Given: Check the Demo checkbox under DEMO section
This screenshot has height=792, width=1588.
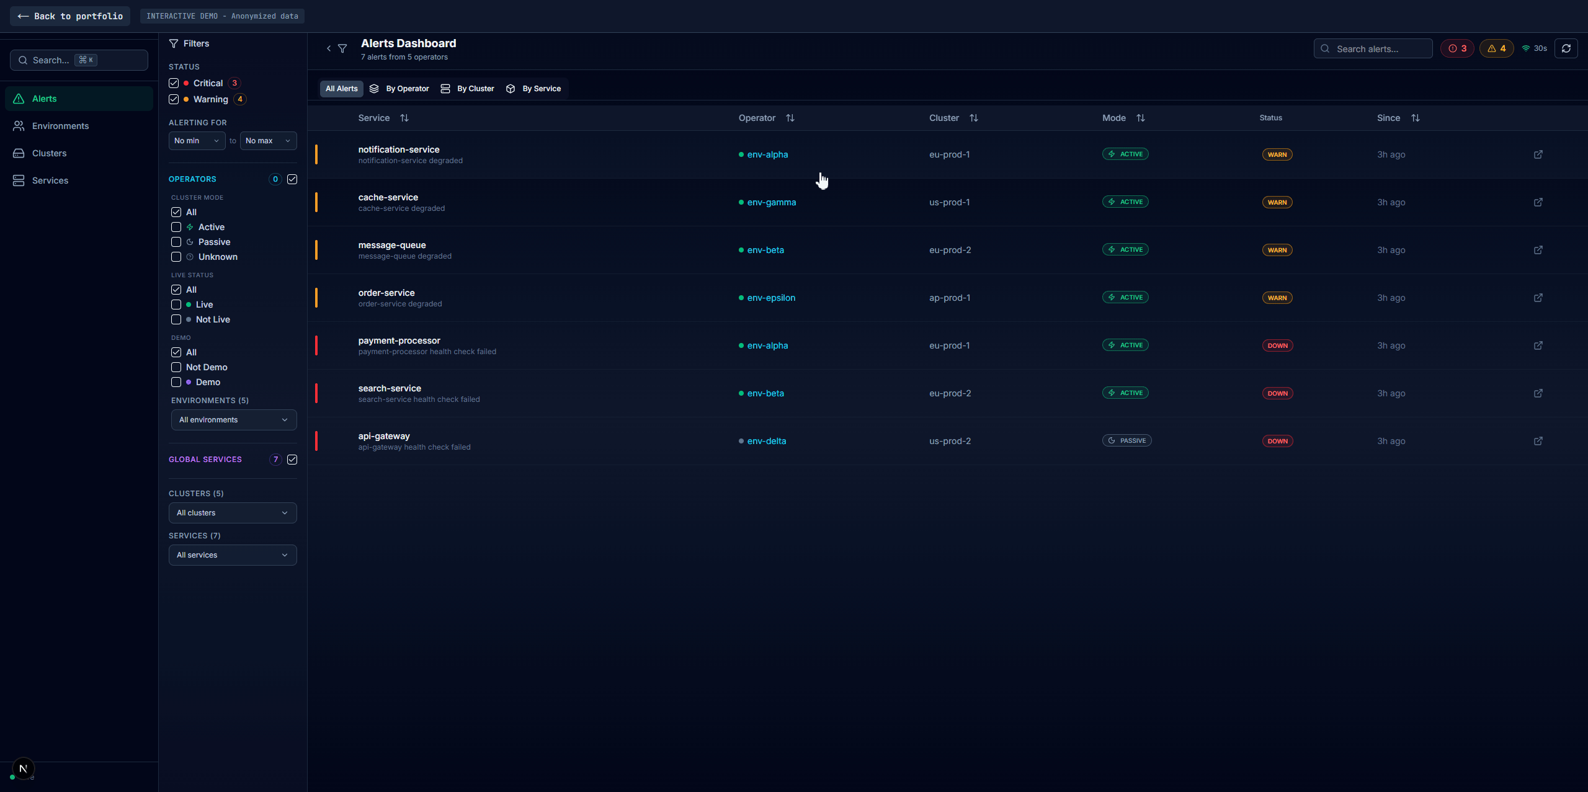Looking at the screenshot, I should tap(176, 382).
